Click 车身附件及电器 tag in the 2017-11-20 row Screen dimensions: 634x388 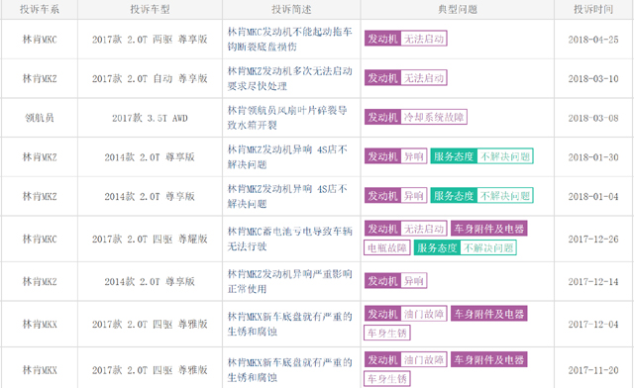pos(488,359)
